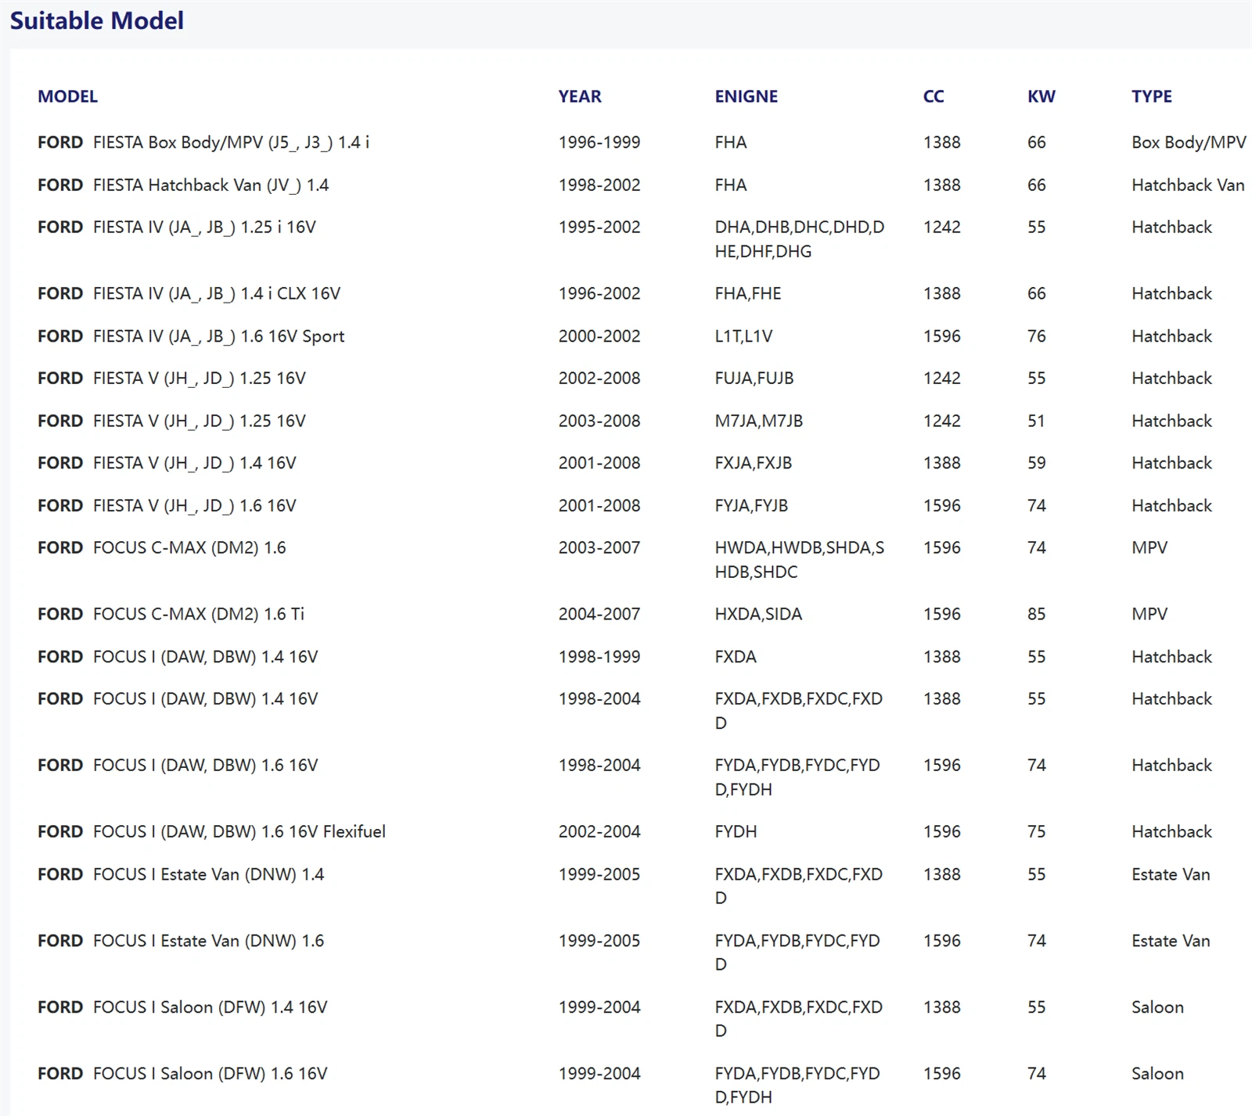
Task: Select the YEAR column header
Action: point(580,96)
